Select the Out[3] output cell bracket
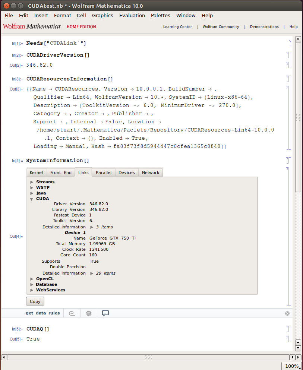The width and height of the screenshot is (303, 370). pyautogui.click(x=288, y=117)
